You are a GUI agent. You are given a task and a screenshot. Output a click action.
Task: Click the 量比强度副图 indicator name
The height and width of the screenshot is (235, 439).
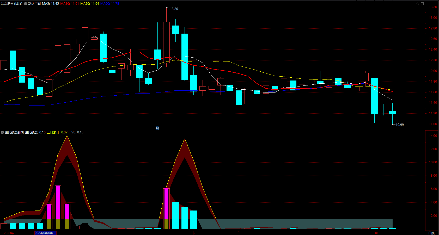[x=14, y=132]
